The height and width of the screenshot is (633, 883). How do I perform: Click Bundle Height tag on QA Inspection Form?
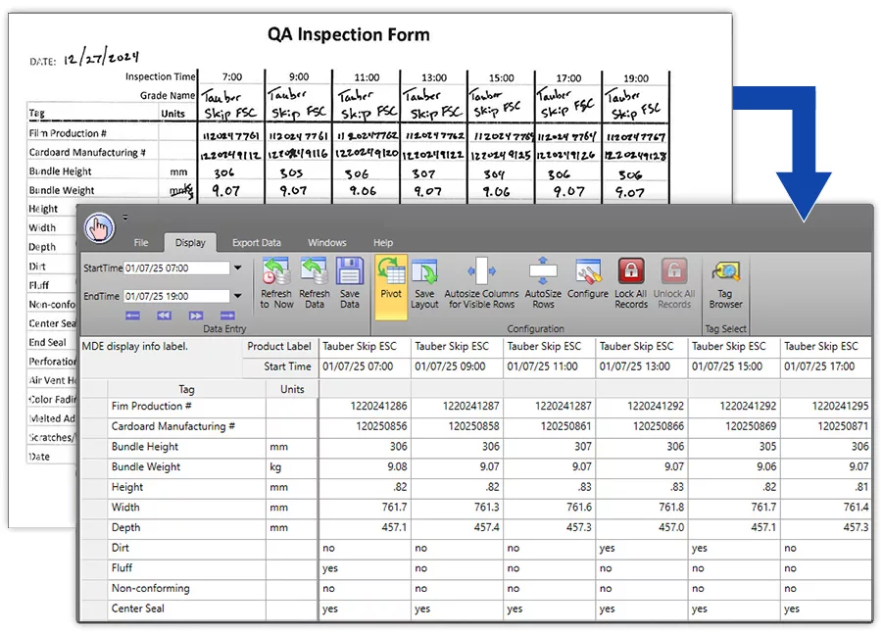click(60, 171)
